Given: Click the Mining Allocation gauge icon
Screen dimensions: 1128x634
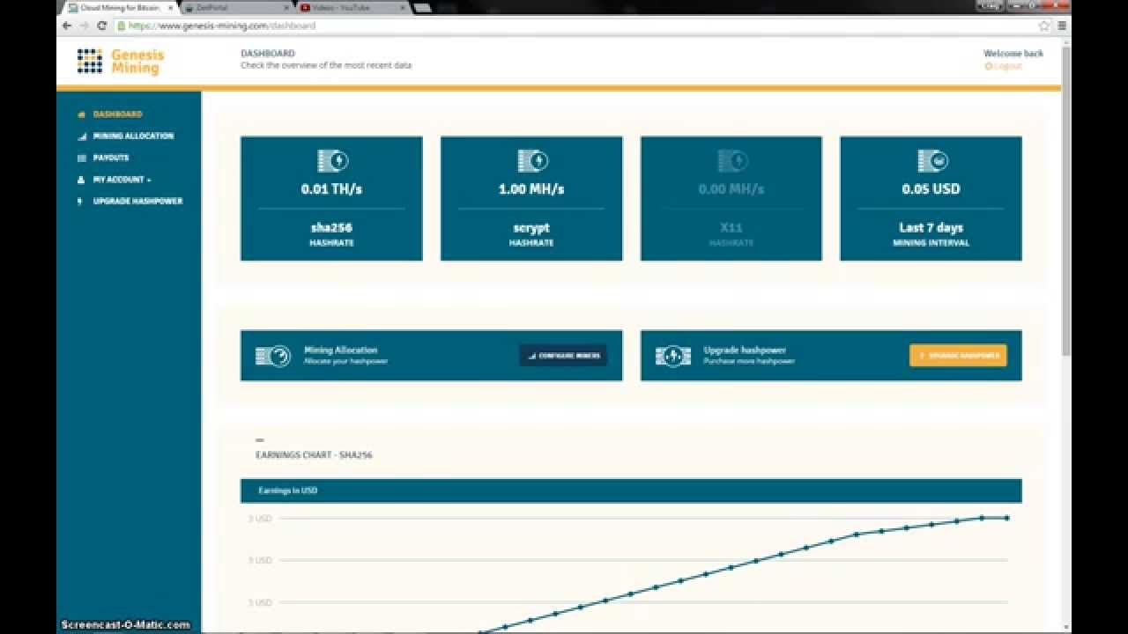Looking at the screenshot, I should tap(273, 356).
